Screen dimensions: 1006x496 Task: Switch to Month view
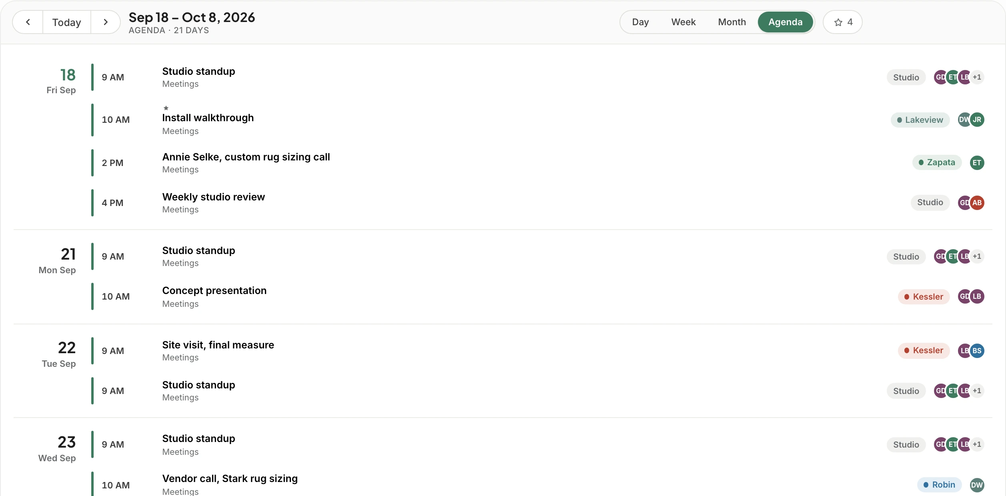coord(732,22)
